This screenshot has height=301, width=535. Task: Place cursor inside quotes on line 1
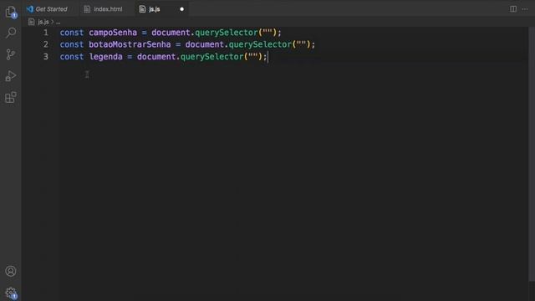point(267,33)
